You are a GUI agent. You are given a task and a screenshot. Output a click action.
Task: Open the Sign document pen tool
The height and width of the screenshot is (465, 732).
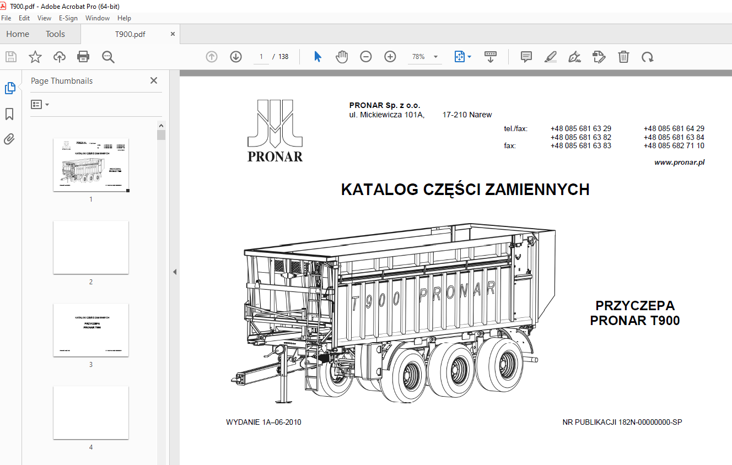pyautogui.click(x=574, y=57)
